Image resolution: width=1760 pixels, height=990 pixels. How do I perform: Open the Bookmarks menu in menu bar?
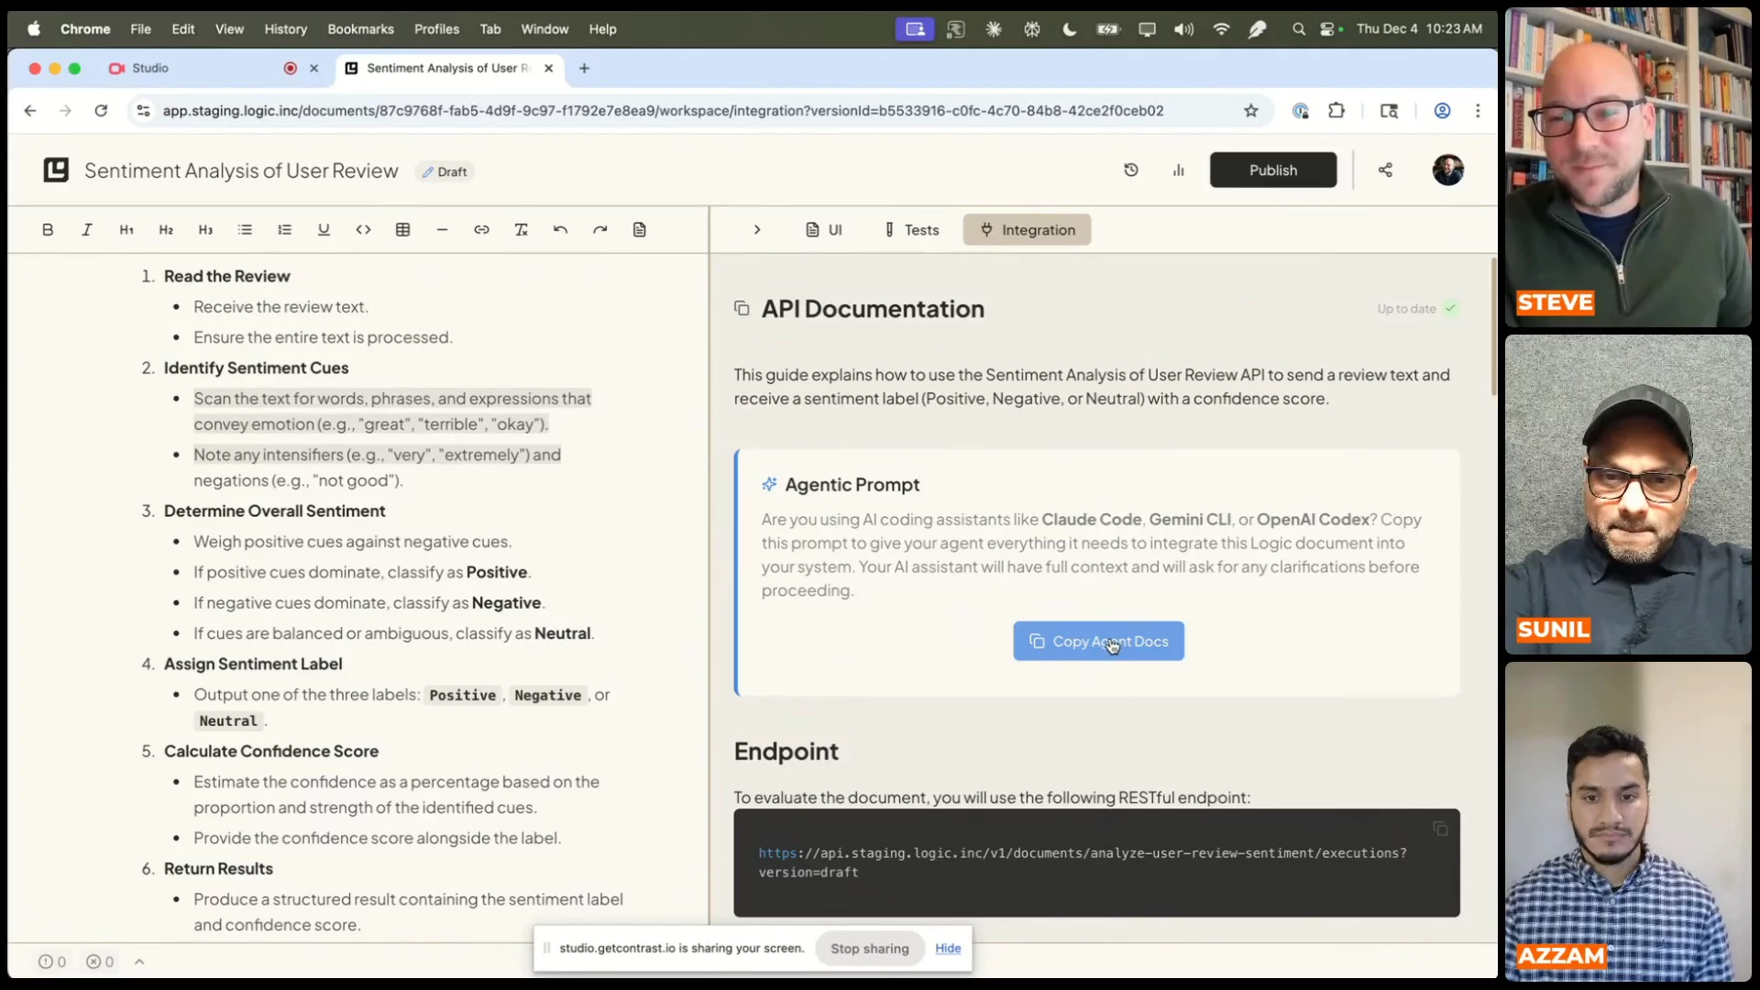pos(360,29)
